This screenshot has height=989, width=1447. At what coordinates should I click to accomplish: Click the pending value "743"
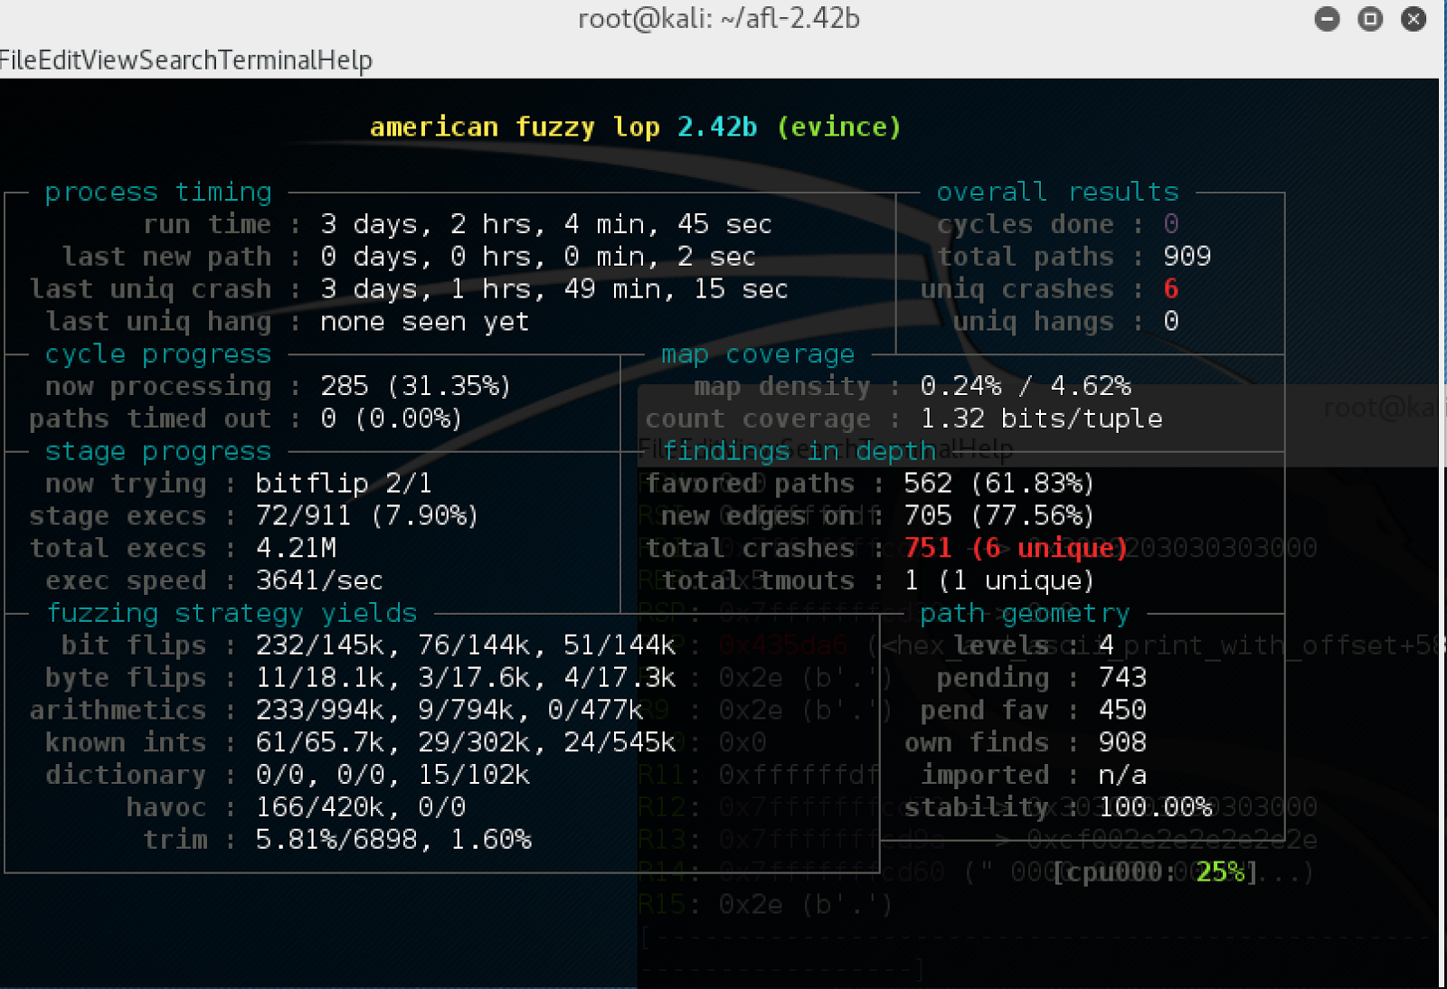pos(1122,678)
